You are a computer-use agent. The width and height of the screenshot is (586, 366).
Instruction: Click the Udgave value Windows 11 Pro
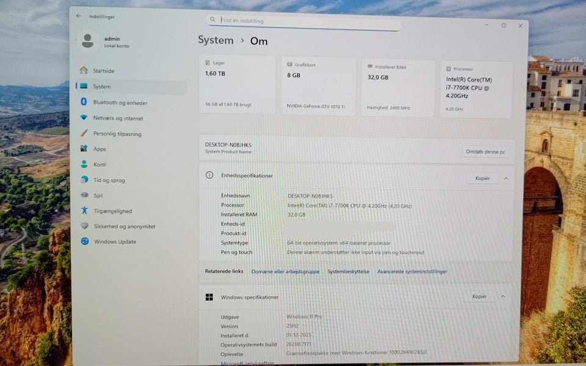pos(304,317)
